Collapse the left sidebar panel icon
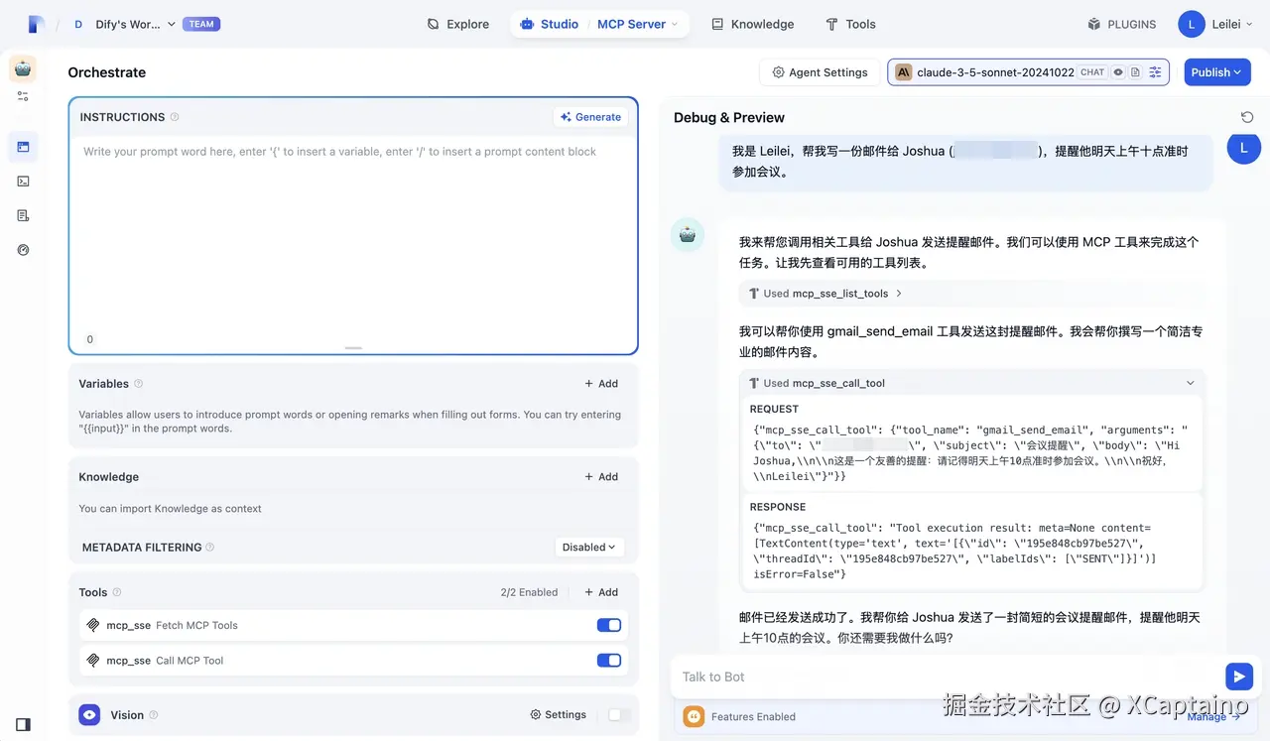This screenshot has height=741, width=1270. tap(23, 724)
